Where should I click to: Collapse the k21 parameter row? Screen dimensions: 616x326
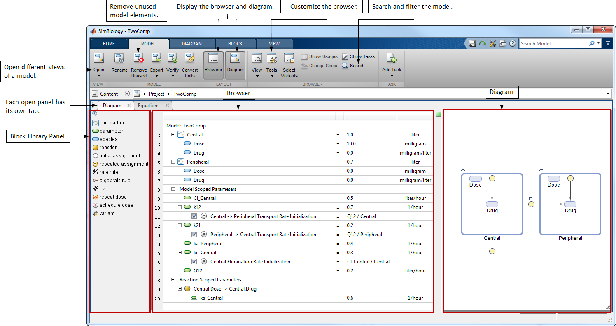180,225
